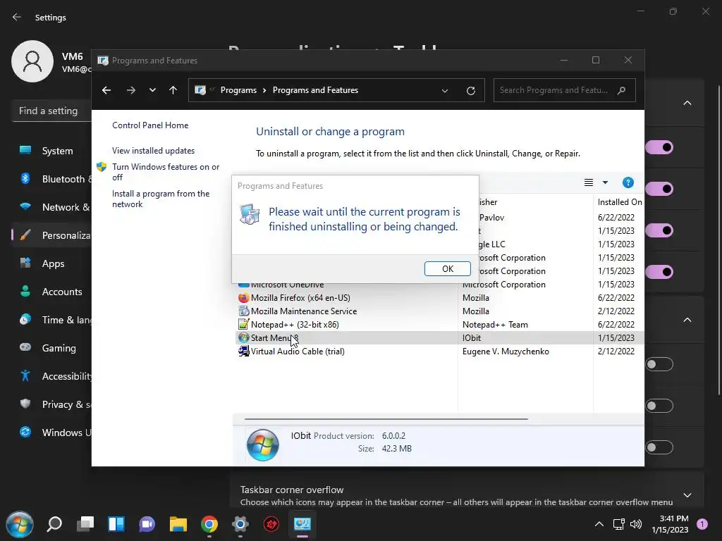
Task: Select Mozilla Firefox (x64 en-US) row
Action: (x=440, y=298)
